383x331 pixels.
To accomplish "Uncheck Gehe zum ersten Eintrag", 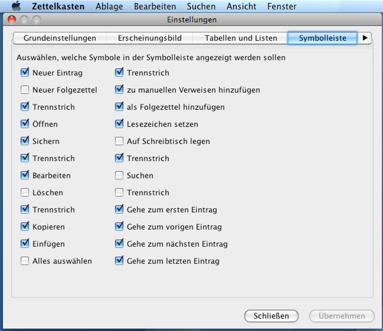I will 119,209.
